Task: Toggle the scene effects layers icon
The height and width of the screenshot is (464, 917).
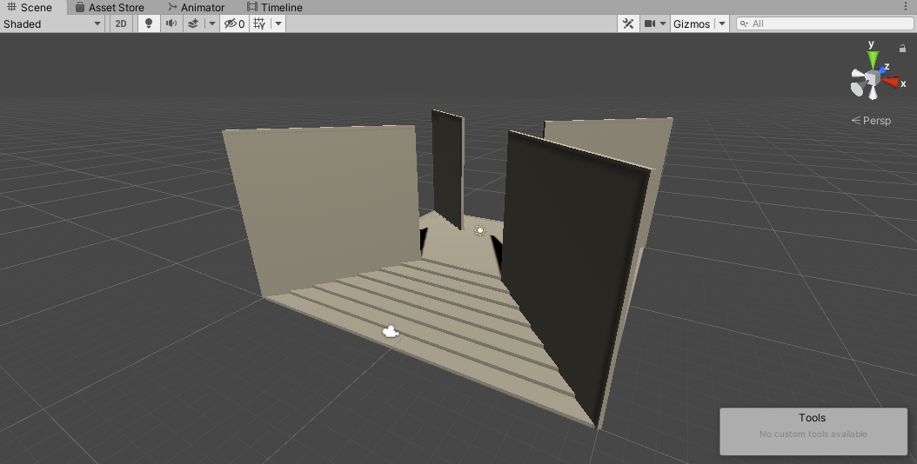Action: (x=193, y=23)
